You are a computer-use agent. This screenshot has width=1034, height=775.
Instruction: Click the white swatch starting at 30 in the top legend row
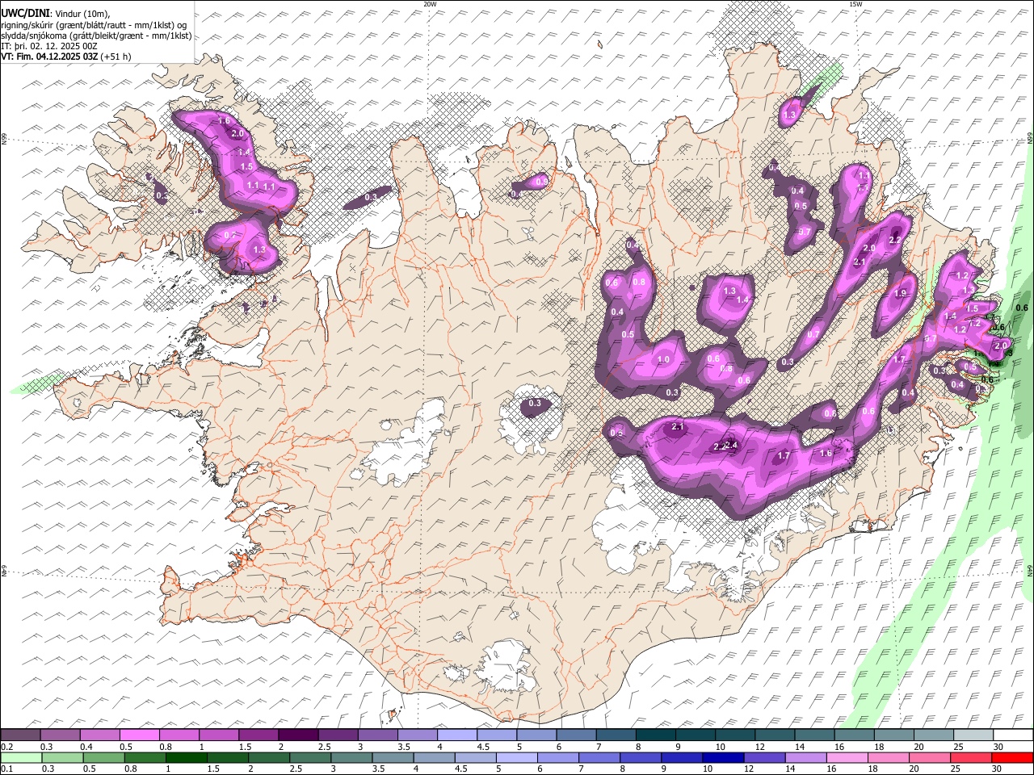[1013, 735]
